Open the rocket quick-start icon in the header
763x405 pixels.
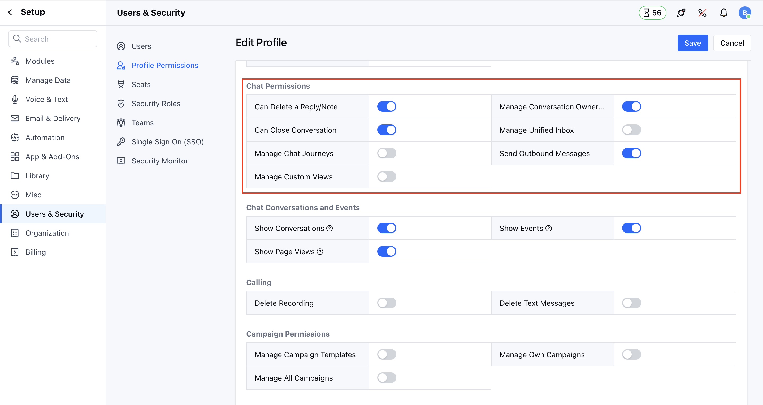click(681, 13)
